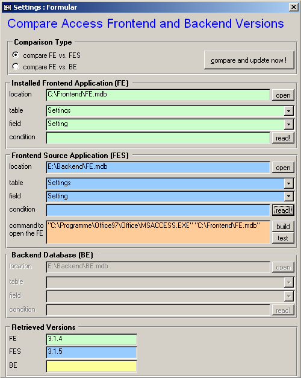Click read! button in FES section
The width and height of the screenshot is (301, 378).
pos(283,210)
